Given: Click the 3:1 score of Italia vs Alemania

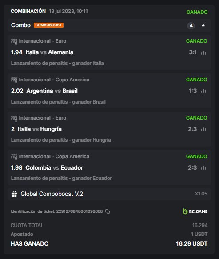Looking at the screenshot, I should (193, 52).
